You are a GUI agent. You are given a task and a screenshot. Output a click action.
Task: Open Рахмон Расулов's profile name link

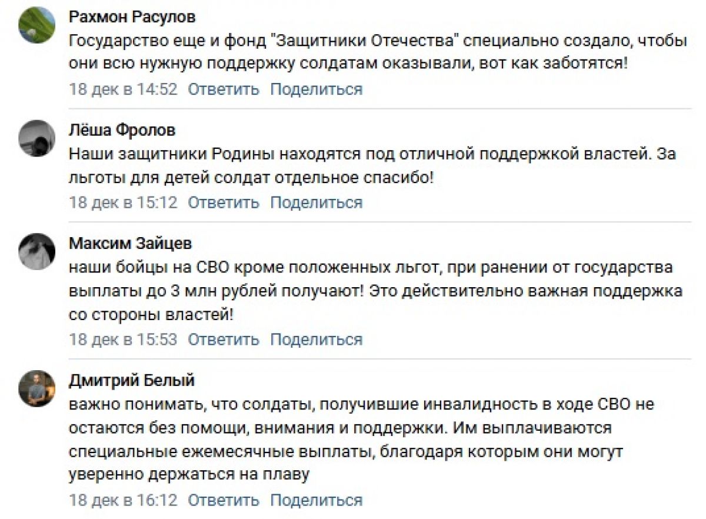(132, 17)
